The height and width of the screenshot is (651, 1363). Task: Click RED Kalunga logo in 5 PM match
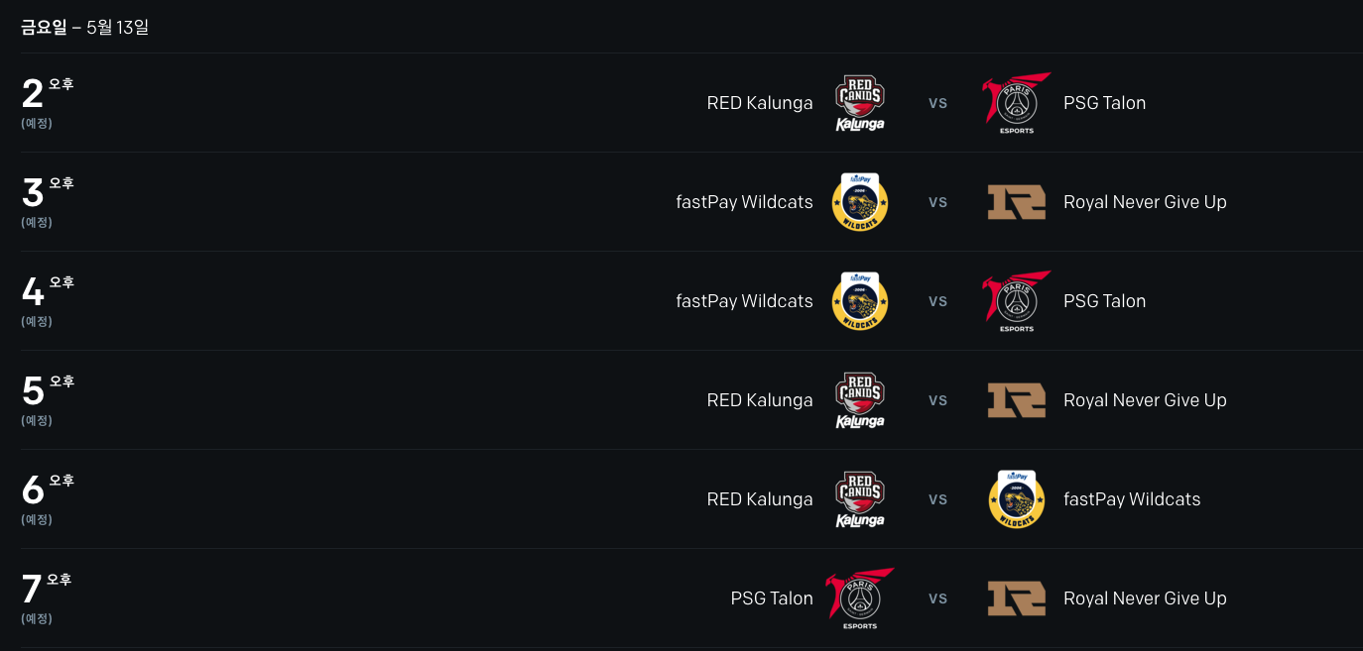pos(859,400)
